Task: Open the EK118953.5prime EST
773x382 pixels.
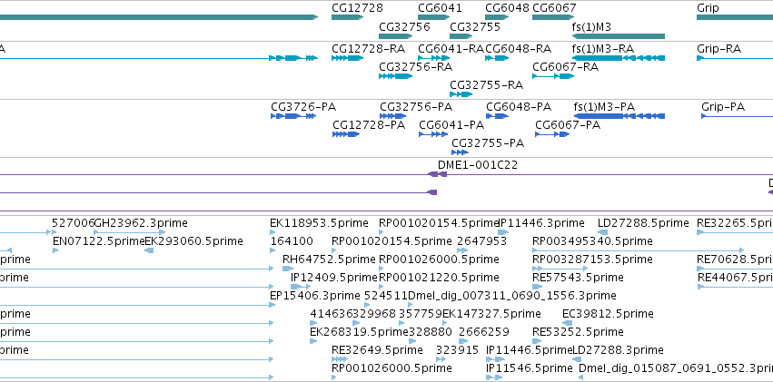Action: pos(273,232)
